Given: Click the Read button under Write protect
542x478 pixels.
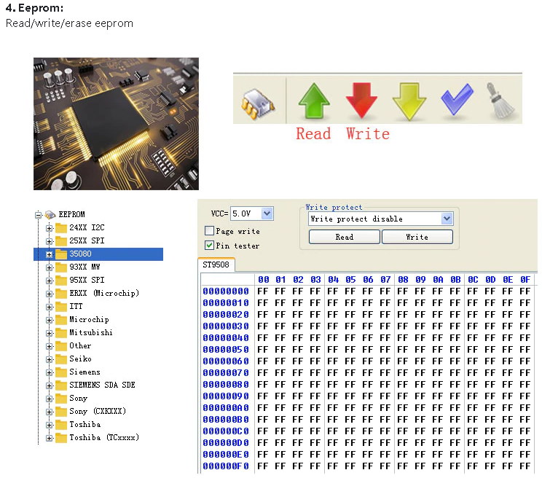Looking at the screenshot, I should (345, 237).
